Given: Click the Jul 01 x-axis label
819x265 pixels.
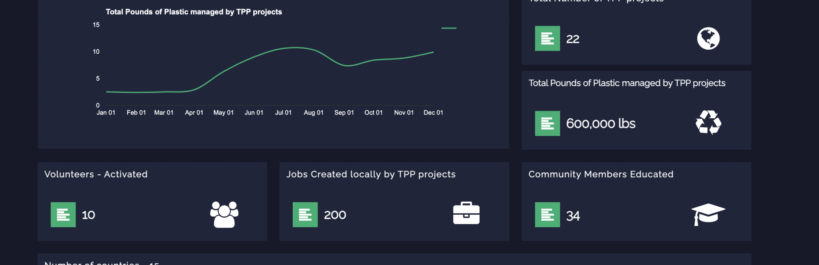Looking at the screenshot, I should [x=283, y=112].
